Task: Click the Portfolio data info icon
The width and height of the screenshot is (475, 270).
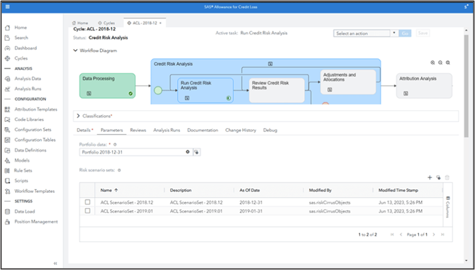Action: [115, 145]
